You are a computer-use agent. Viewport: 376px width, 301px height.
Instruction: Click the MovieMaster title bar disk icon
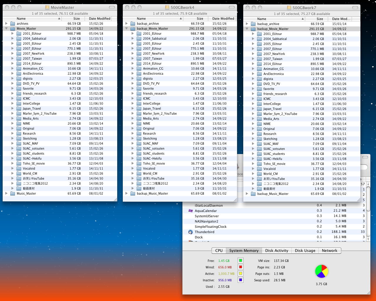coord(47,7)
